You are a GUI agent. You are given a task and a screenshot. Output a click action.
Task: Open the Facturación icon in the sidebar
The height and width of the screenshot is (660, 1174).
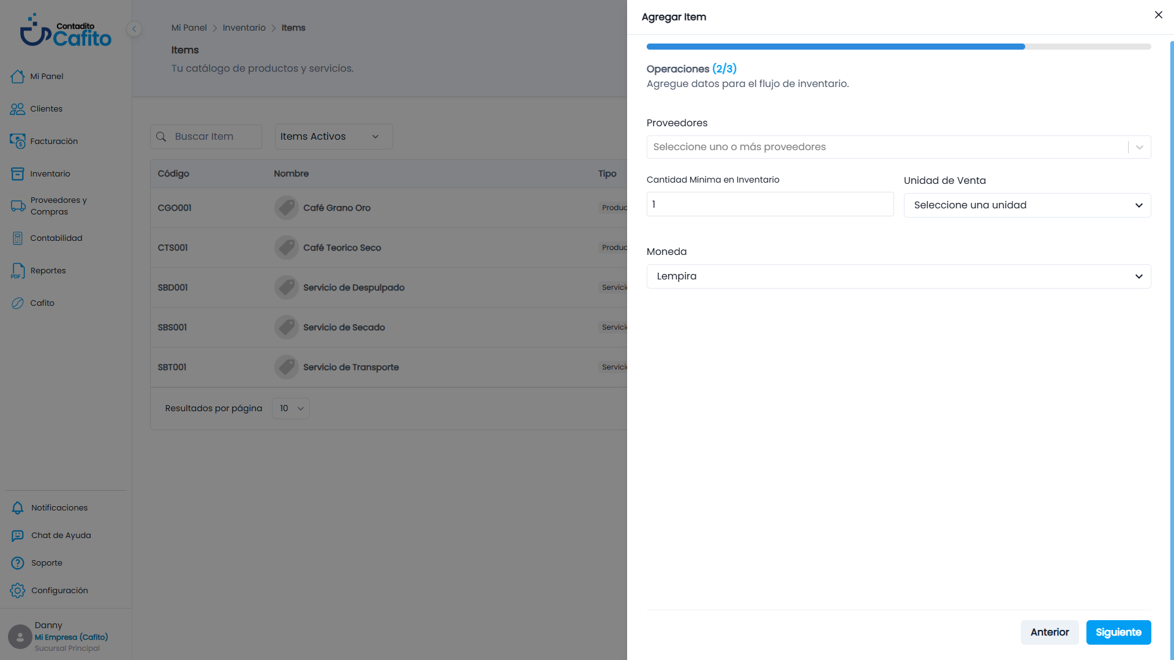(x=17, y=142)
